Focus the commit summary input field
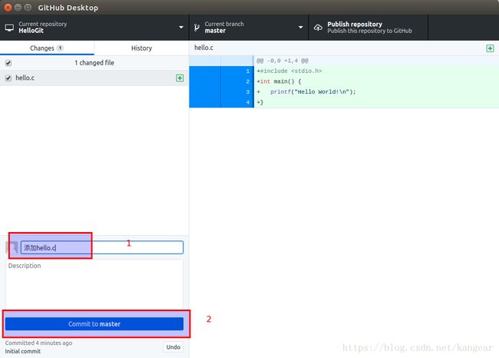499x358 pixels. click(x=102, y=247)
